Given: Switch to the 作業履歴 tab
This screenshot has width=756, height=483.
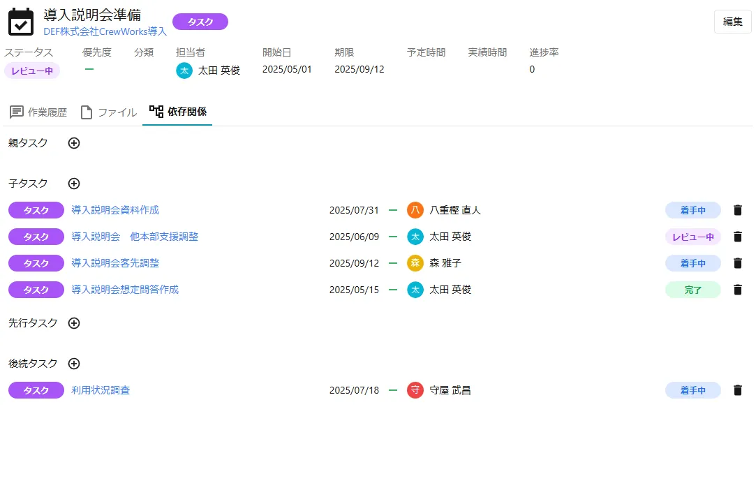Looking at the screenshot, I should click(x=38, y=112).
